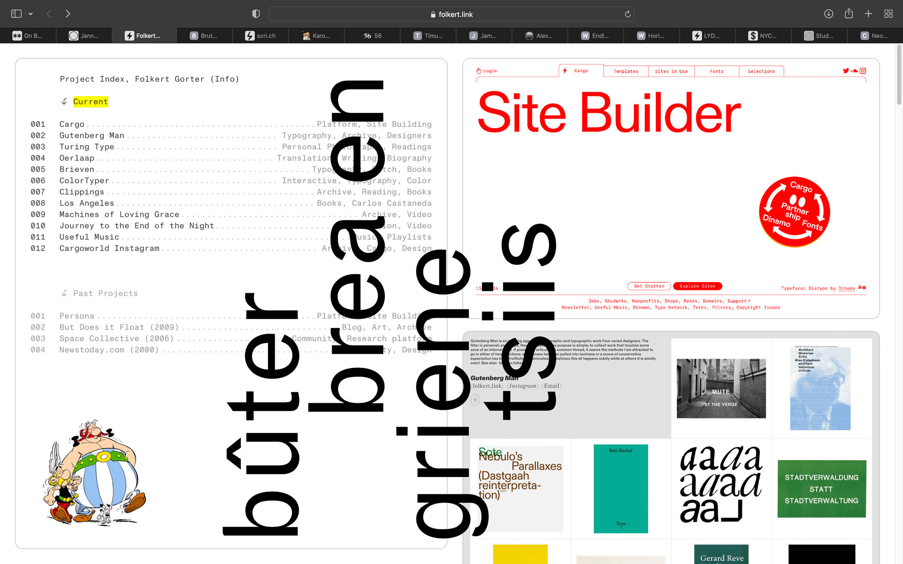Open the Copyright Issues footer link
Image resolution: width=903 pixels, height=564 pixels.
pyautogui.click(x=758, y=308)
